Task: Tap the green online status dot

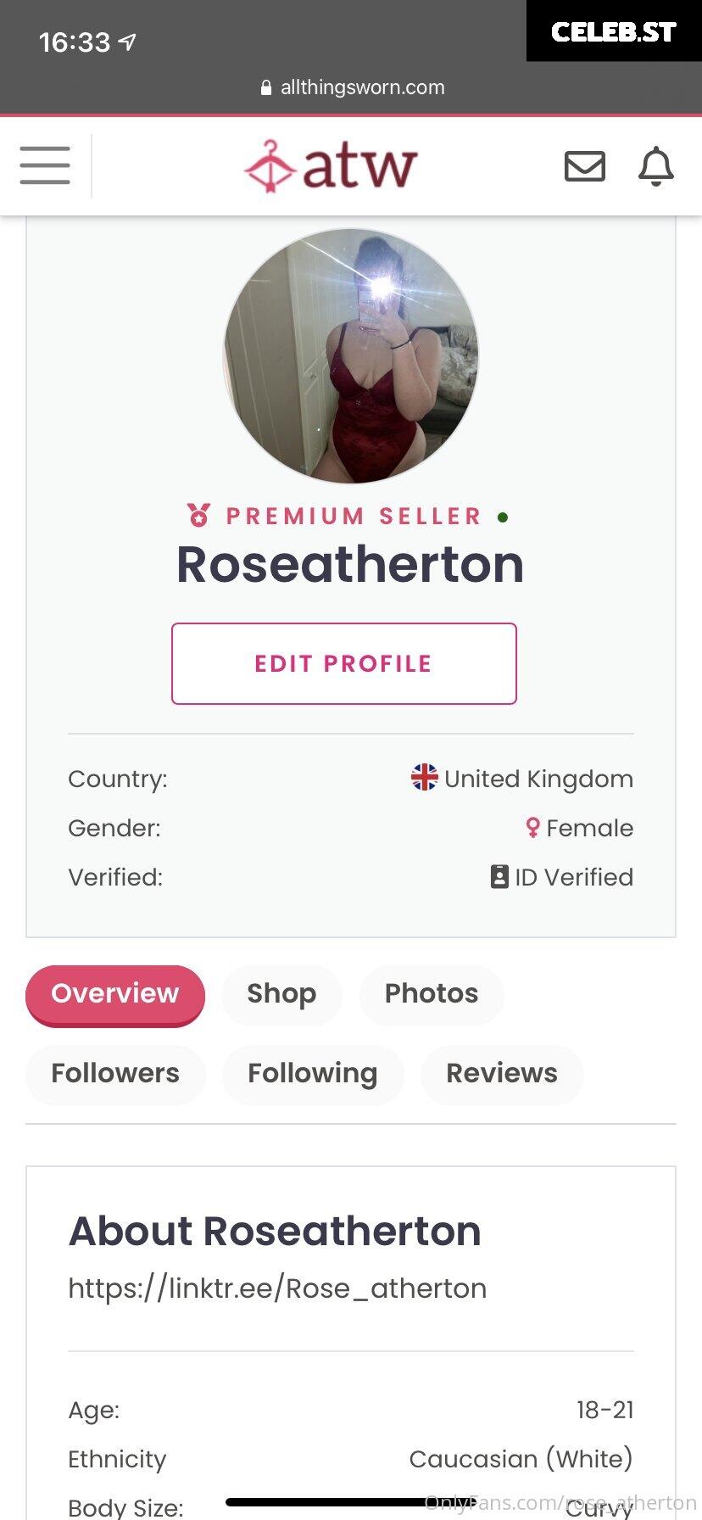Action: point(503,517)
